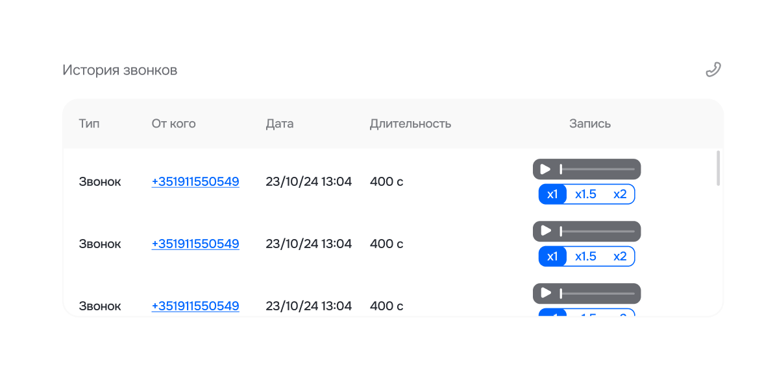Seek on the third recording progress bar

[597, 293]
